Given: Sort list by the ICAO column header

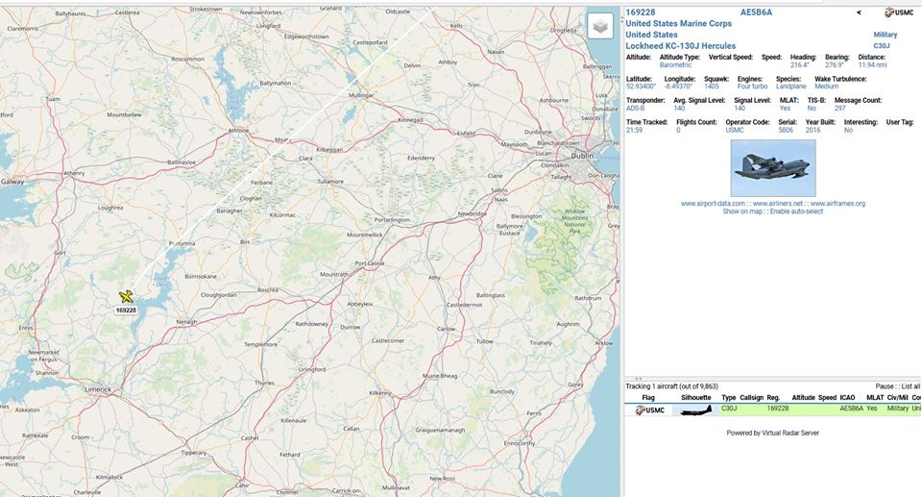Looking at the screenshot, I should pos(847,397).
